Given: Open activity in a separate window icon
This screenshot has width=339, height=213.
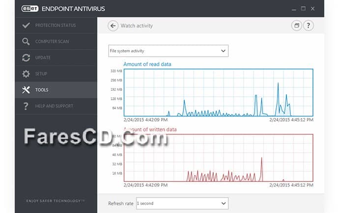Looking at the screenshot, I should click(x=297, y=26).
